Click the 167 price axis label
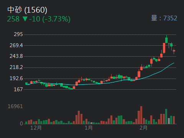This screenshot has width=184, height=138. click(18, 89)
